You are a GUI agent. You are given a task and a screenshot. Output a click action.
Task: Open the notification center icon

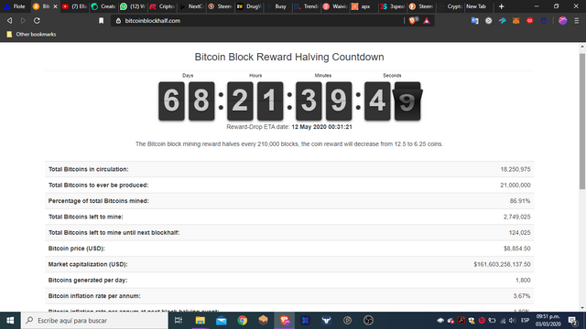(x=572, y=321)
